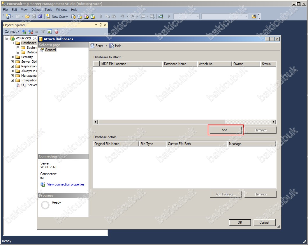The image size is (308, 245).
Task: Open the Edit menu
Action: tap(14, 10)
